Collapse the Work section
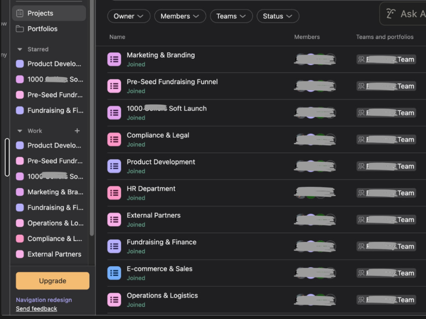 click(20, 131)
